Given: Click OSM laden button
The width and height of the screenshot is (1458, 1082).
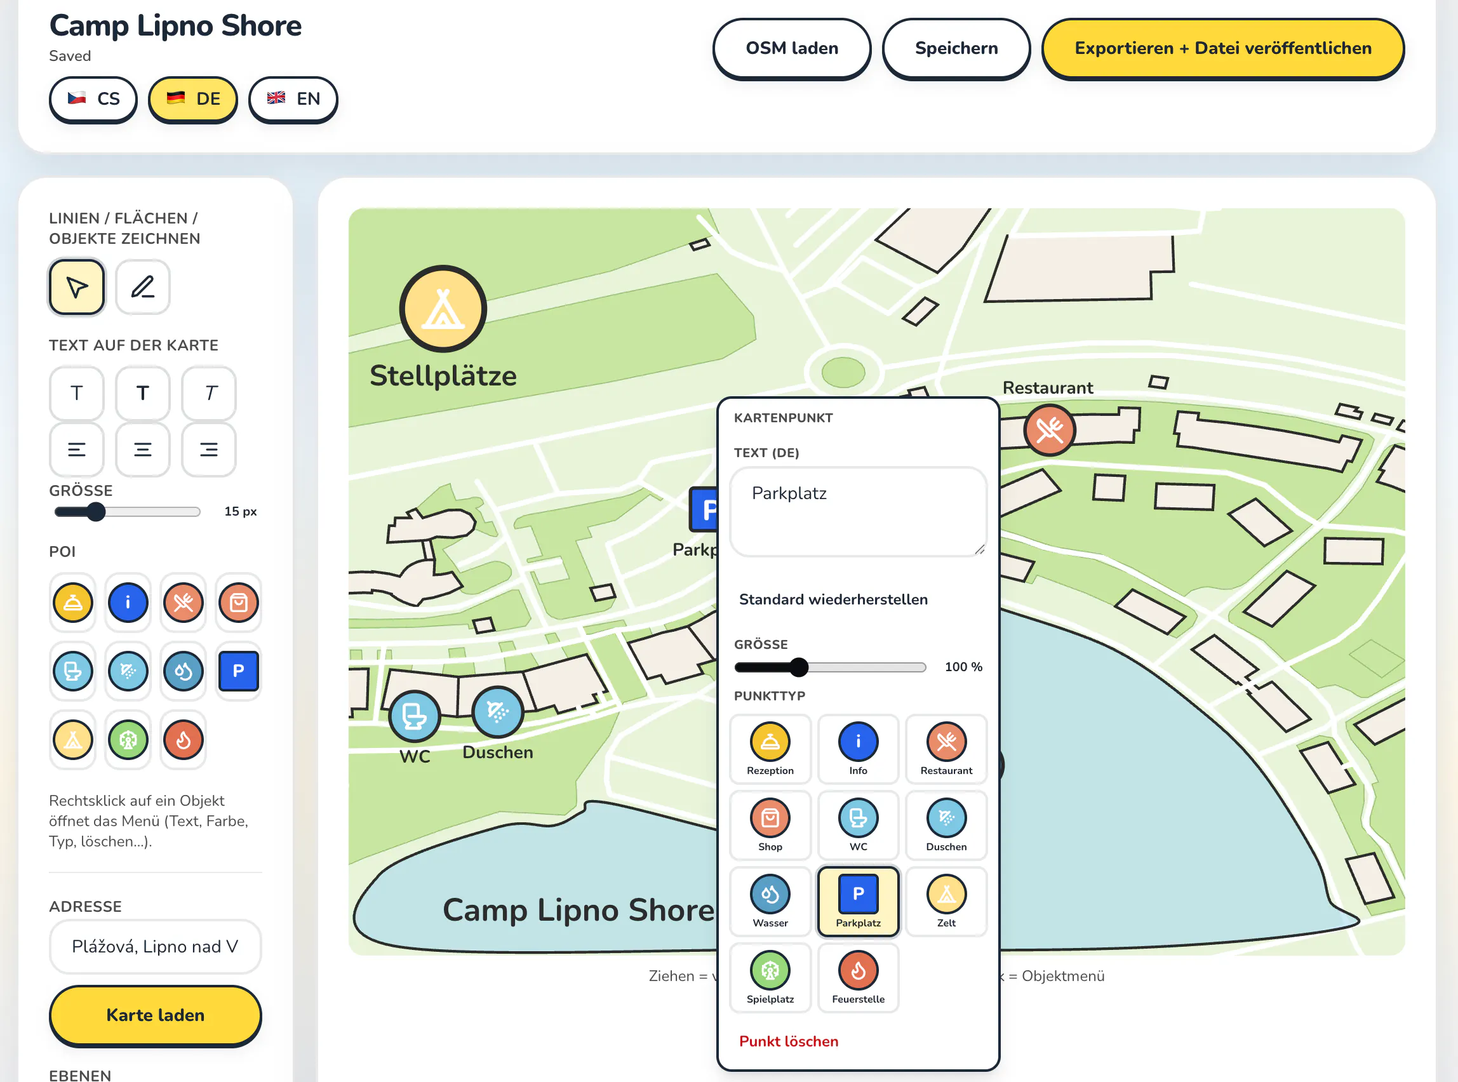Looking at the screenshot, I should click(x=791, y=48).
